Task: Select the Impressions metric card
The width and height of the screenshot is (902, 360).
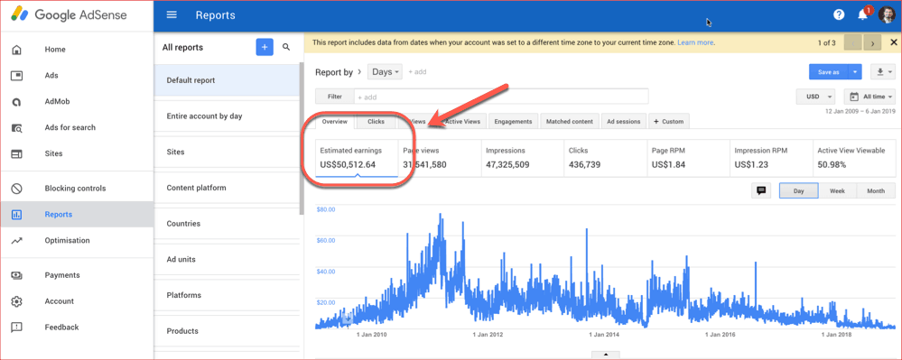Action: [523, 158]
